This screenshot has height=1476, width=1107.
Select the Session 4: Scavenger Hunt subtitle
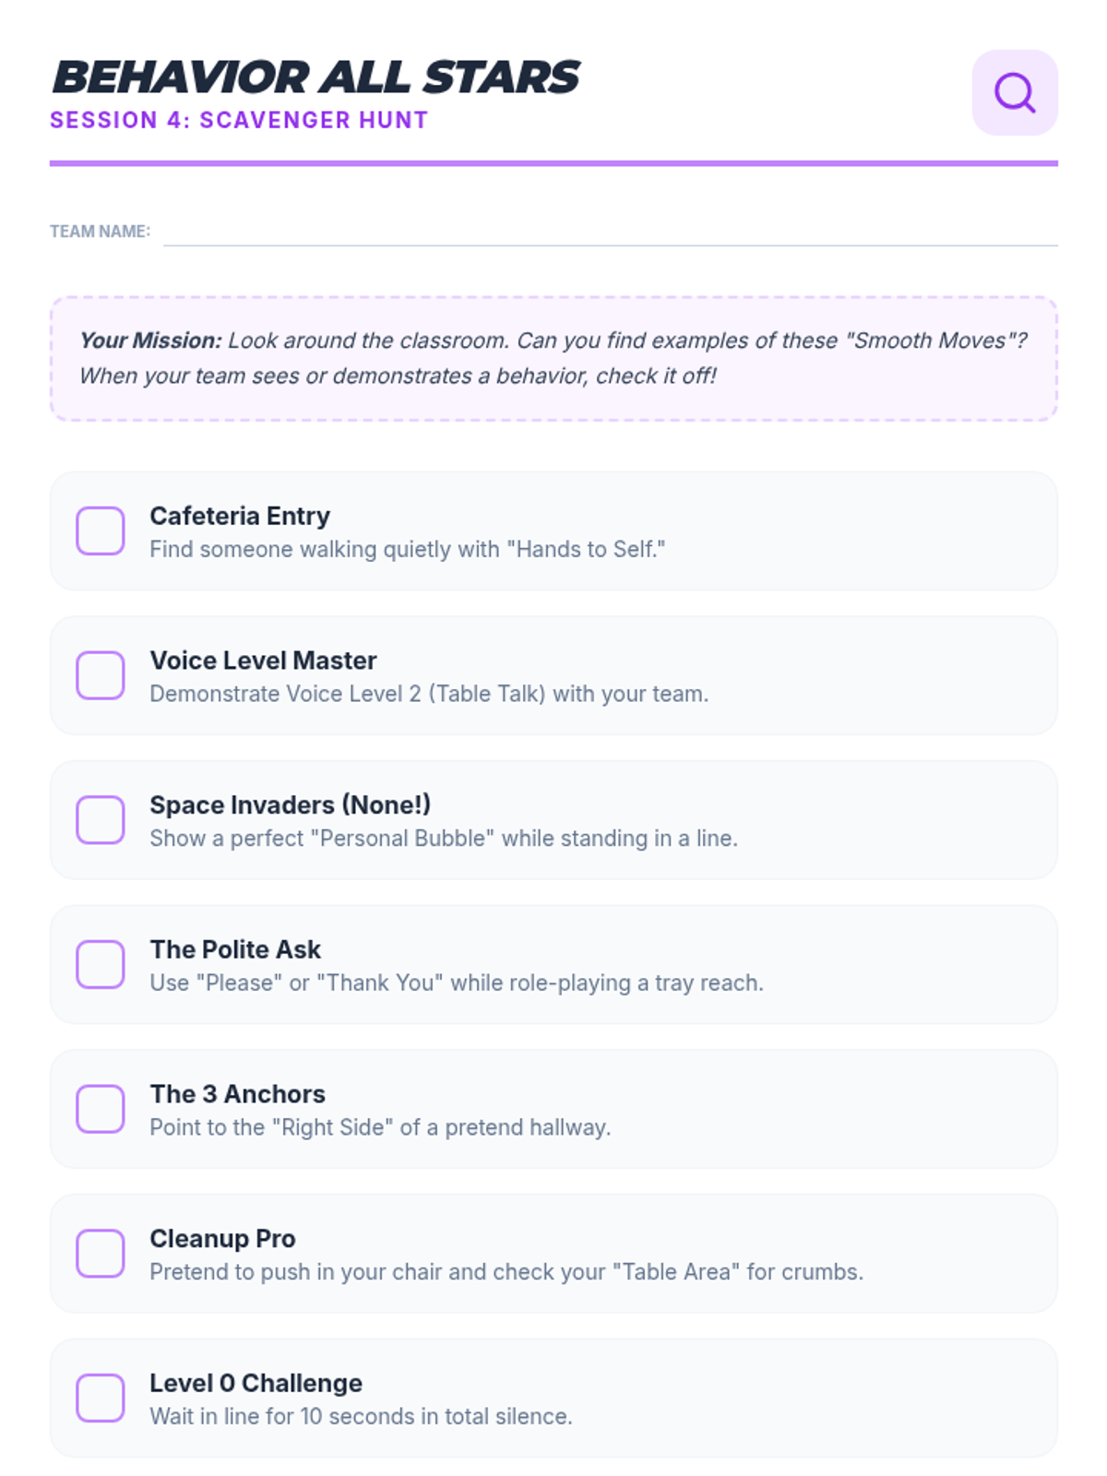tap(239, 120)
